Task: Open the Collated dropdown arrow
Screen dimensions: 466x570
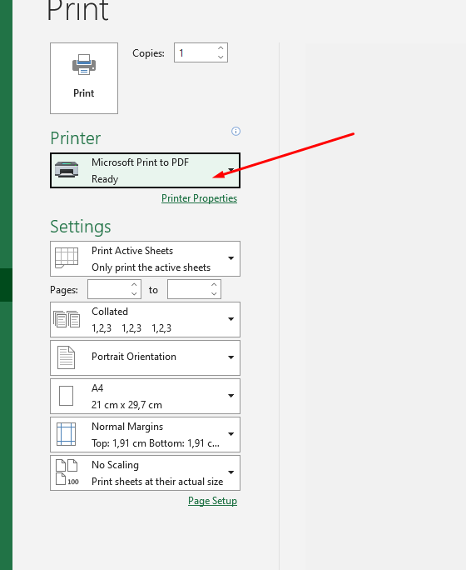Action: point(231,319)
